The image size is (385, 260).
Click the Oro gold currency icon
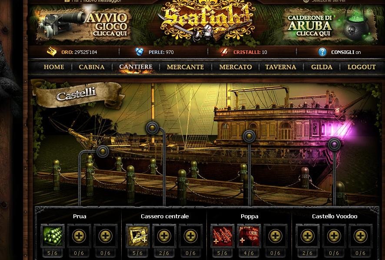click(x=52, y=52)
